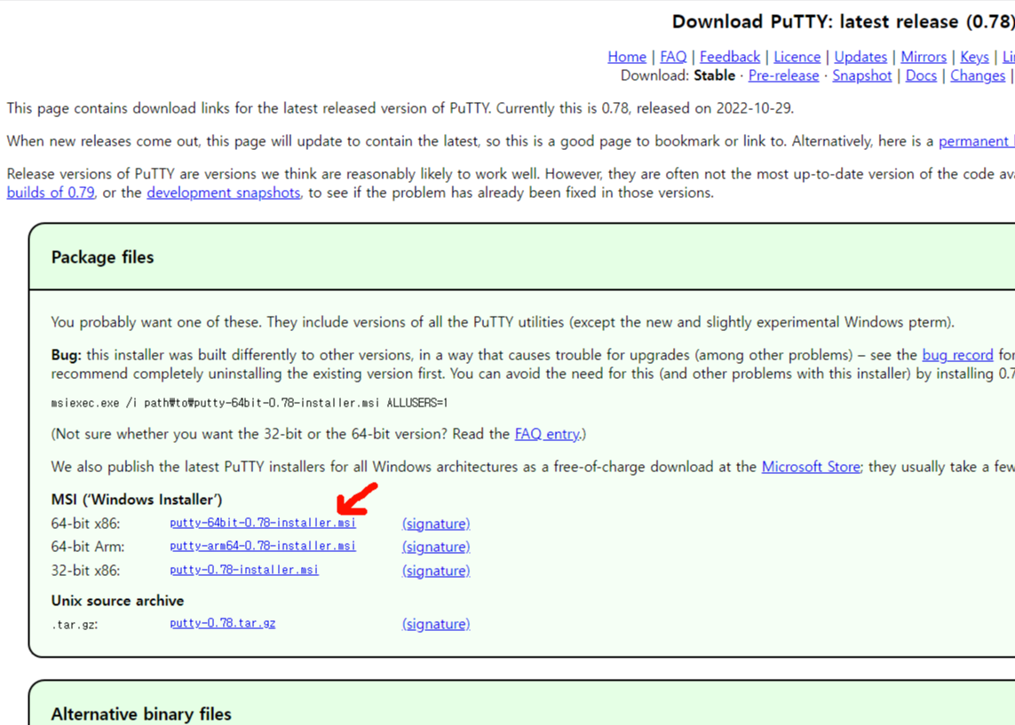1015x725 pixels.
Task: Download putty-64bit-0.78-installer.msi
Action: [263, 523]
